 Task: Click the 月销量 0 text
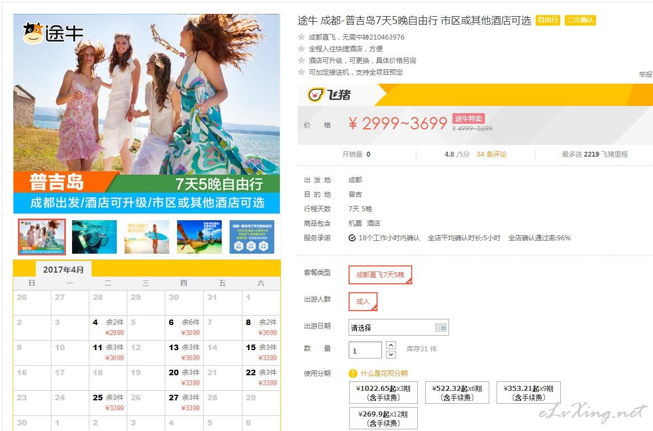[x=356, y=154]
